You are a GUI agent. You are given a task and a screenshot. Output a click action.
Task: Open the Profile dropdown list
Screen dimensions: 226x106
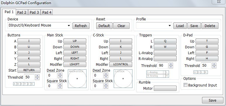pos(154,26)
